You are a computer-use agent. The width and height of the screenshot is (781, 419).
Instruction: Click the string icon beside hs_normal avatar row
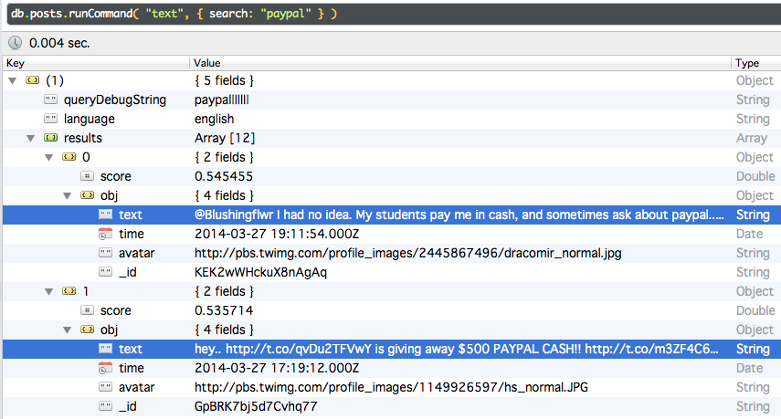point(106,387)
